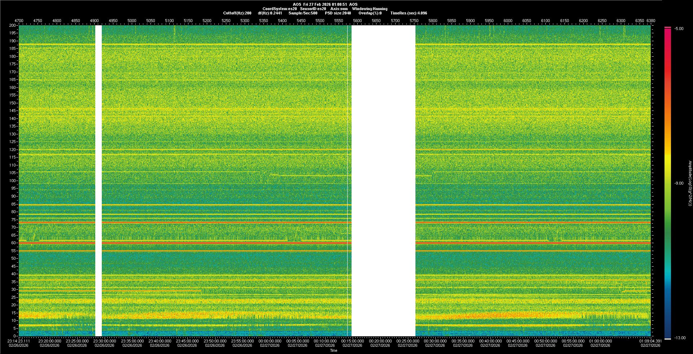Click the -9.00 mark on the colorbar

pos(679,183)
